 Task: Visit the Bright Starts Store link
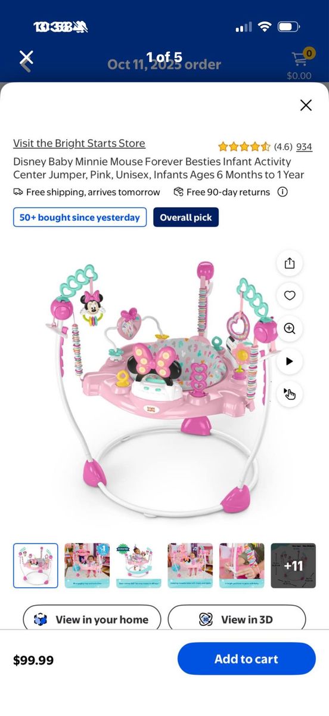79,143
